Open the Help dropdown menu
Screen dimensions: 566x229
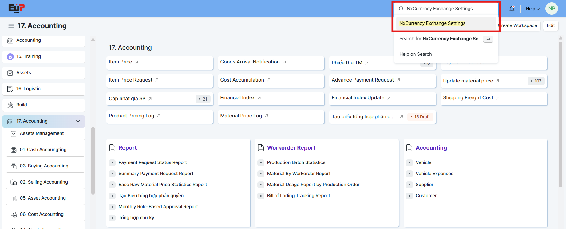click(x=532, y=9)
